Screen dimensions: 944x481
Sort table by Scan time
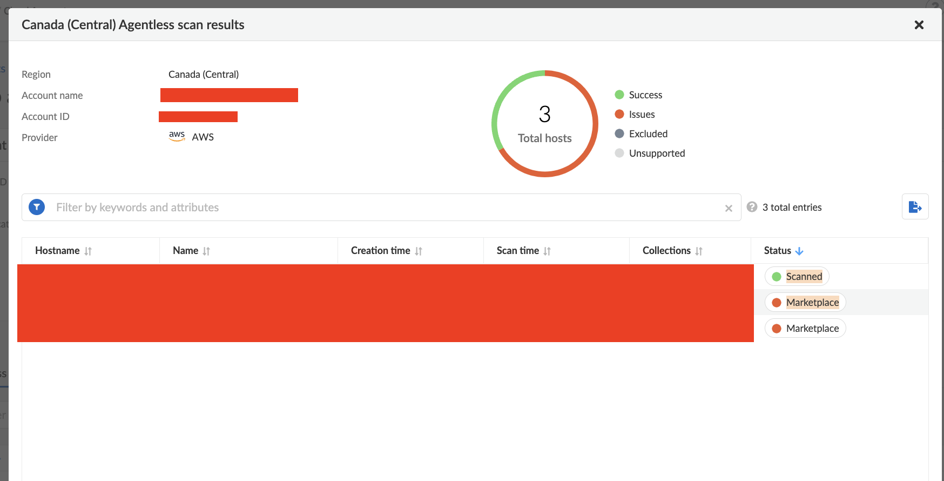pyautogui.click(x=547, y=251)
